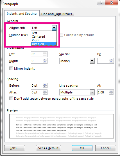Decrease Right indentation with the down arrow

click(x=45, y=62)
